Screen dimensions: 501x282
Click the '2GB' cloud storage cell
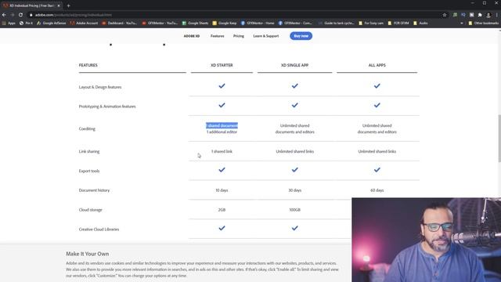[222, 210]
